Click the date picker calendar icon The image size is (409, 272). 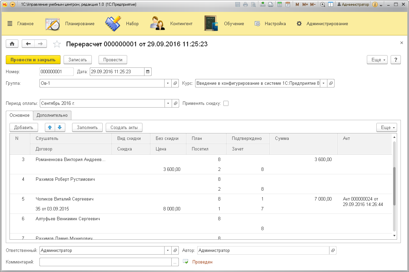[x=148, y=71]
